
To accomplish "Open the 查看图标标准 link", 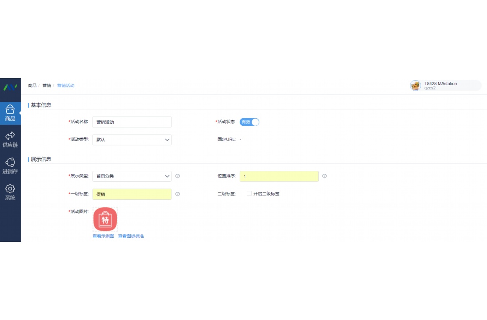I will click(x=131, y=236).
